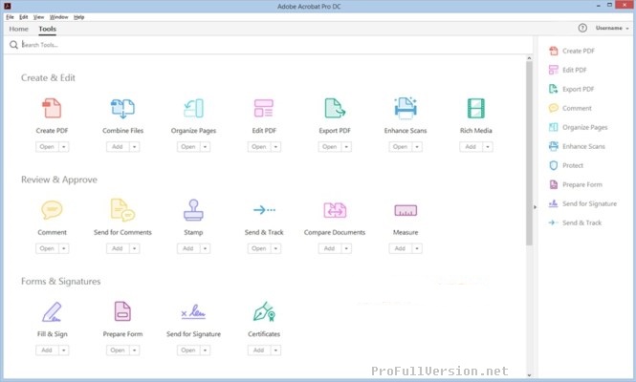The image size is (636, 382).
Task: Open the Help menu
Action: tap(78, 17)
